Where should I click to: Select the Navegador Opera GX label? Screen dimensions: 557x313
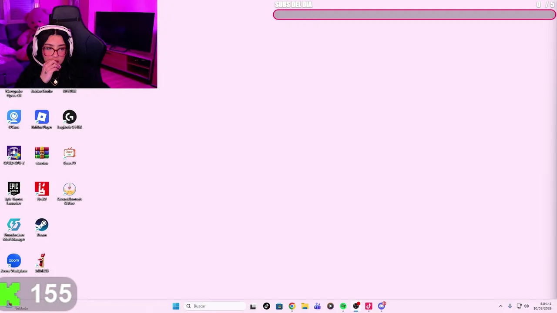(x=14, y=93)
